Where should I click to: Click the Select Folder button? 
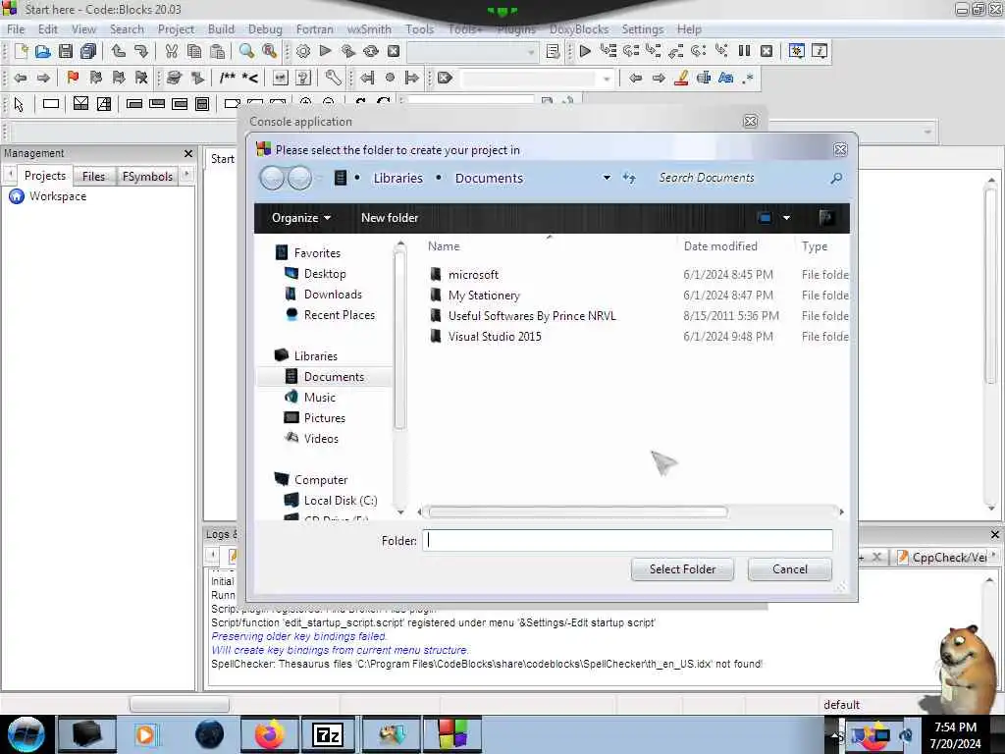click(x=682, y=569)
